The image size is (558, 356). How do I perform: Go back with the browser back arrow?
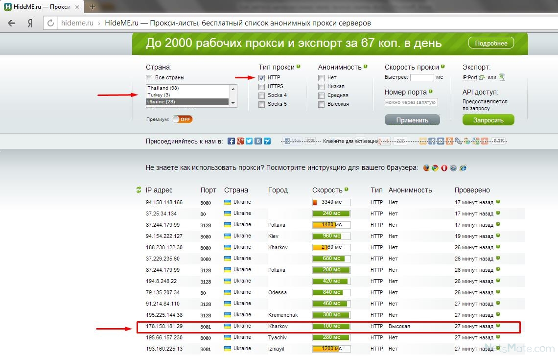tap(11, 23)
